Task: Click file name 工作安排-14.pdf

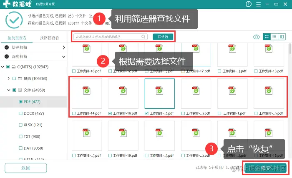Action: point(88,113)
